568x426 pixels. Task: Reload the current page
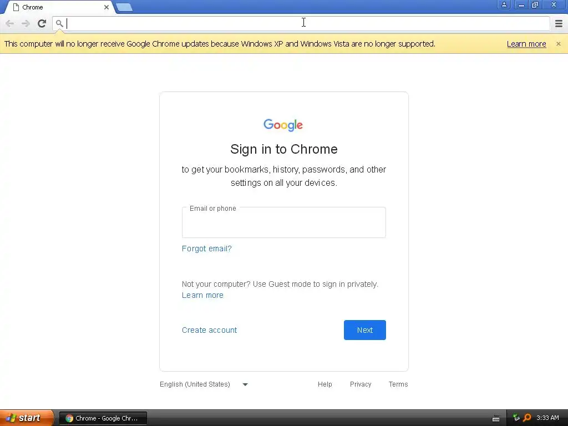pos(42,23)
